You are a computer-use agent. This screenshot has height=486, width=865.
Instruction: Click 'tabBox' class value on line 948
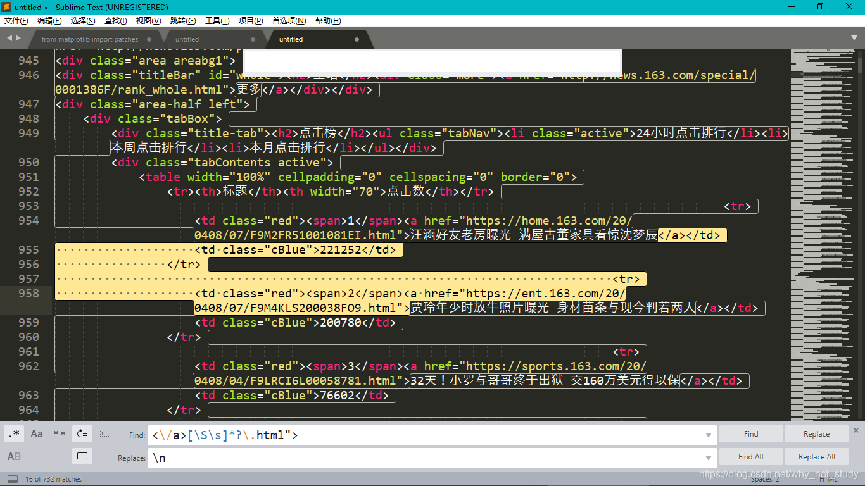[187, 119]
